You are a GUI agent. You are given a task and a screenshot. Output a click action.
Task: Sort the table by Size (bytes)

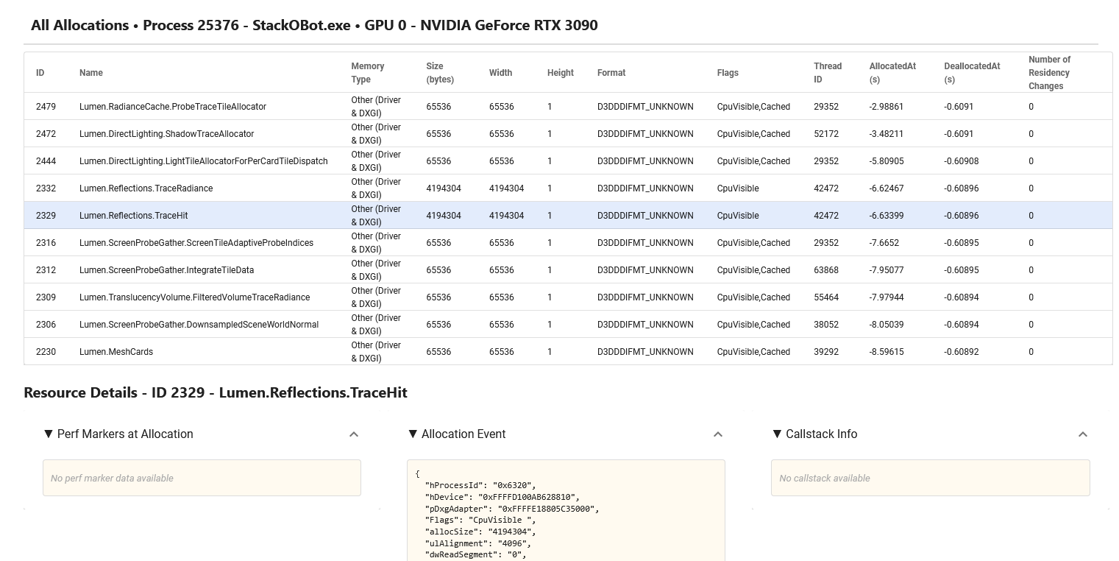439,72
